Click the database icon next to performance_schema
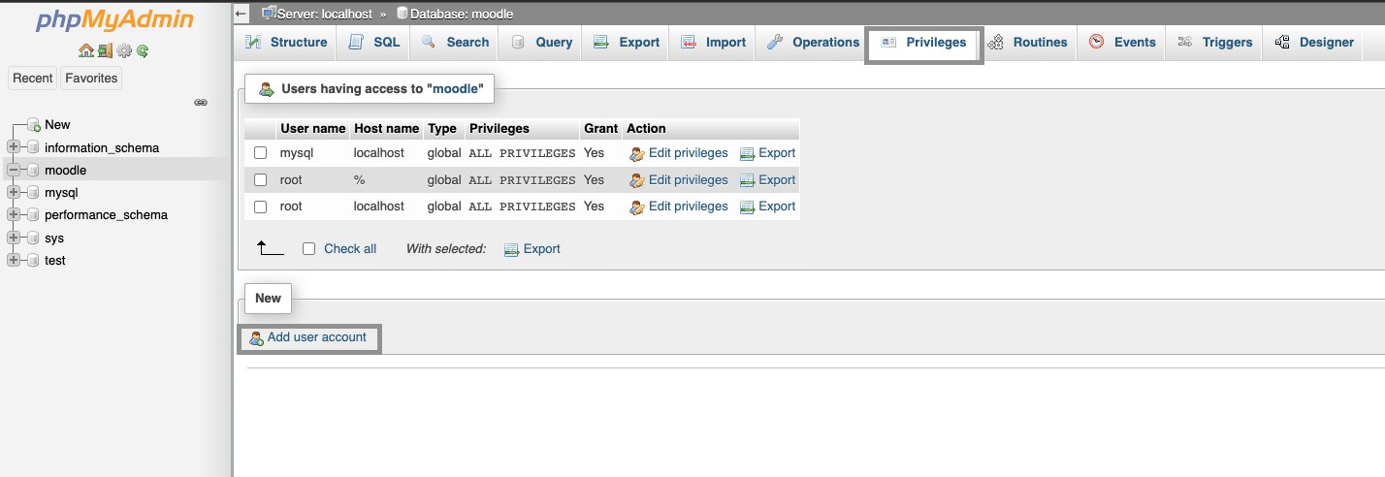 point(33,215)
